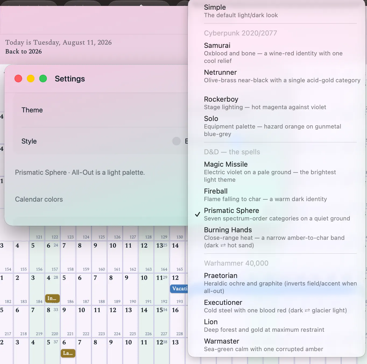Open the 'La...' event on day 6

(68, 353)
